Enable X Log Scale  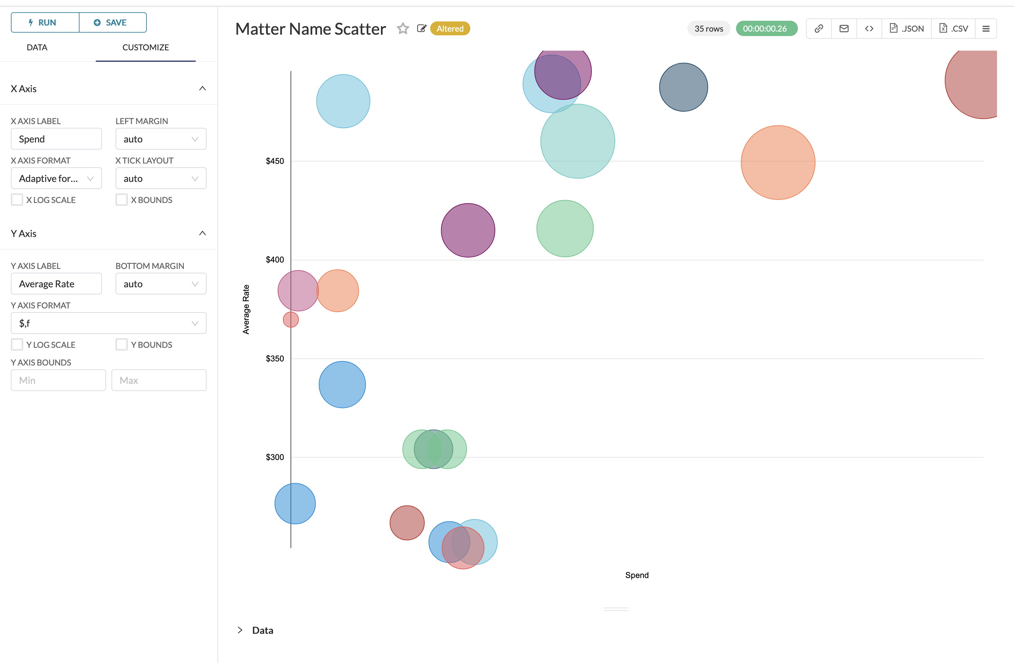17,200
